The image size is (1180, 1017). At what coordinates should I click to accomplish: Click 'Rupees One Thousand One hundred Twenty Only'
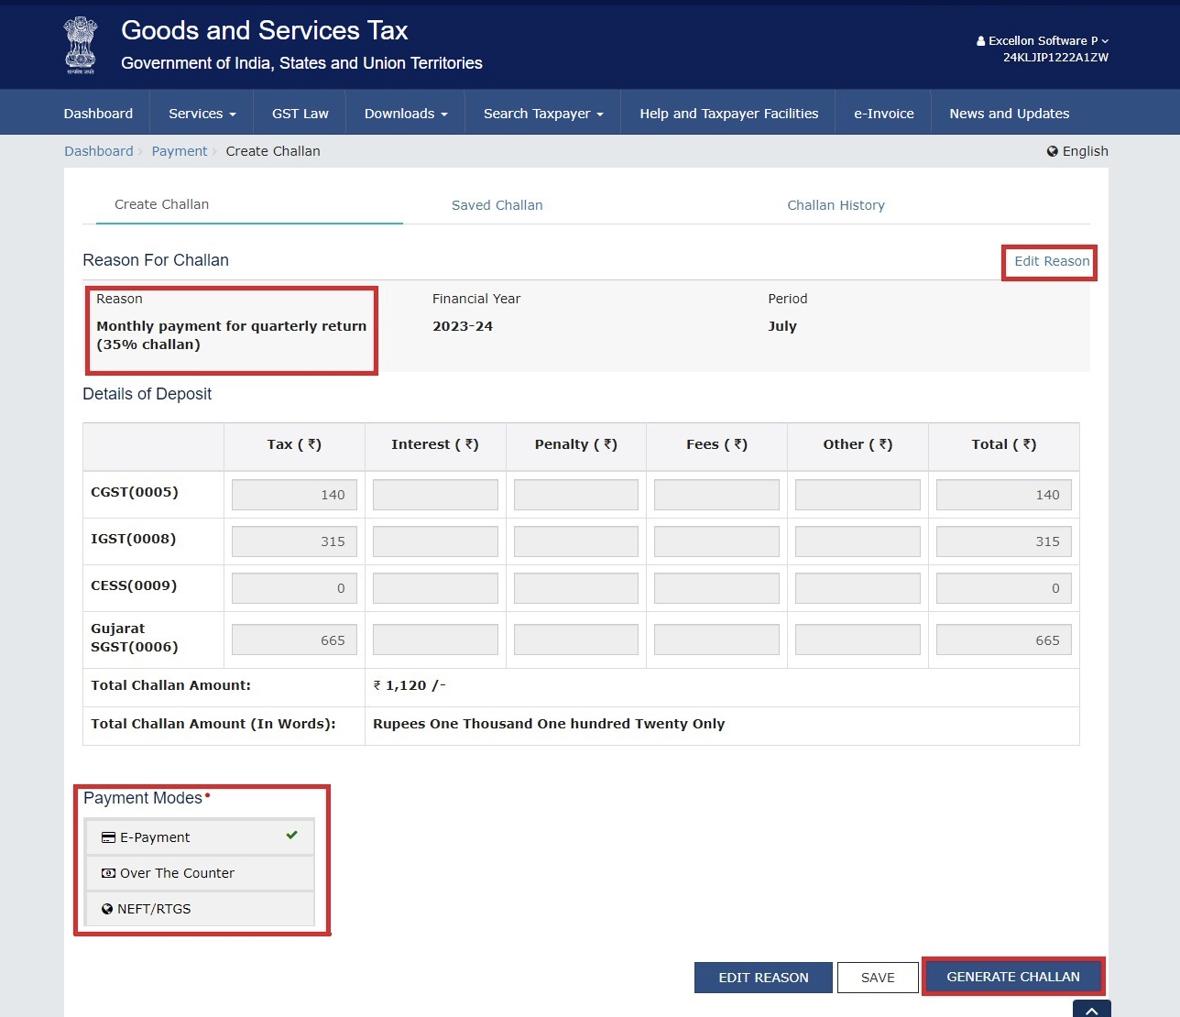click(x=549, y=724)
